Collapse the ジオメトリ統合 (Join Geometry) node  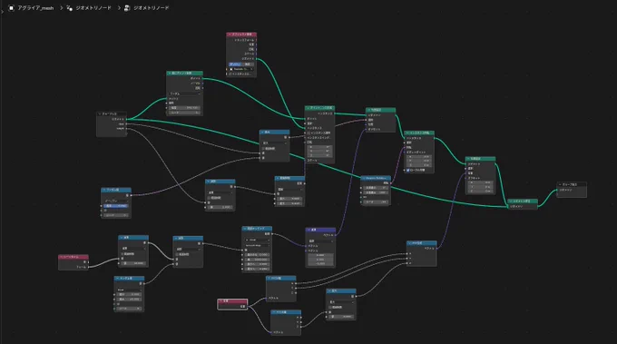click(x=510, y=201)
